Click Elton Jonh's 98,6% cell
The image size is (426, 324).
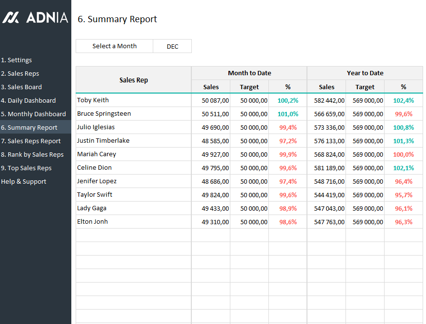288,222
